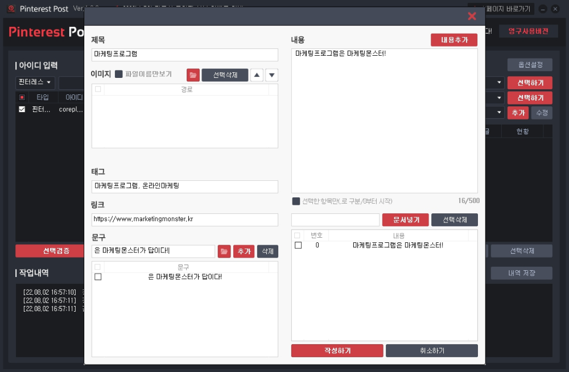
Task: Open the 문구 file folder icon
Action: coord(224,251)
